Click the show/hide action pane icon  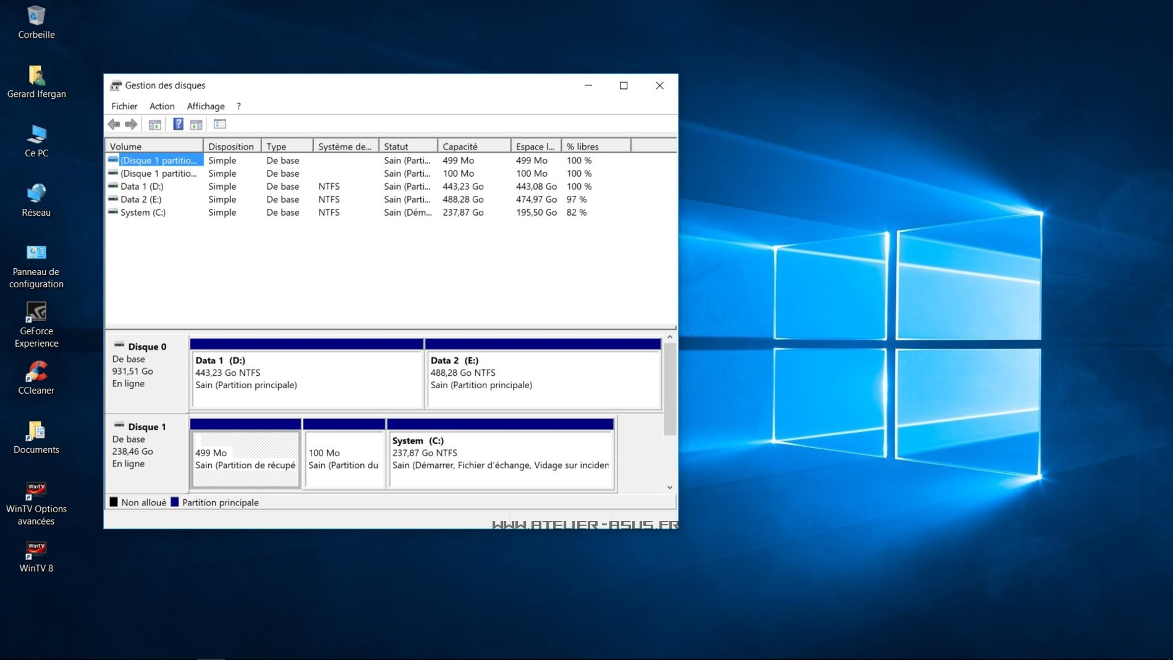[196, 124]
